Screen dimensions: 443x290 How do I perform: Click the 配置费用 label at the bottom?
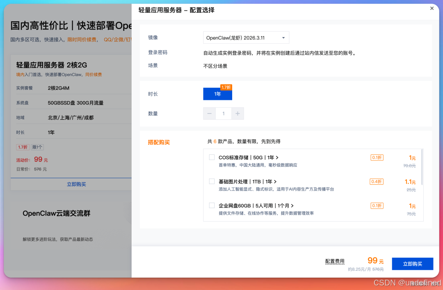[x=335, y=261]
